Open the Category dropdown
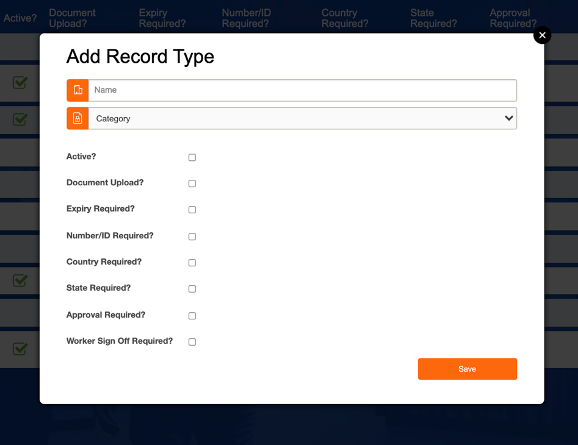578x445 pixels. (x=303, y=118)
